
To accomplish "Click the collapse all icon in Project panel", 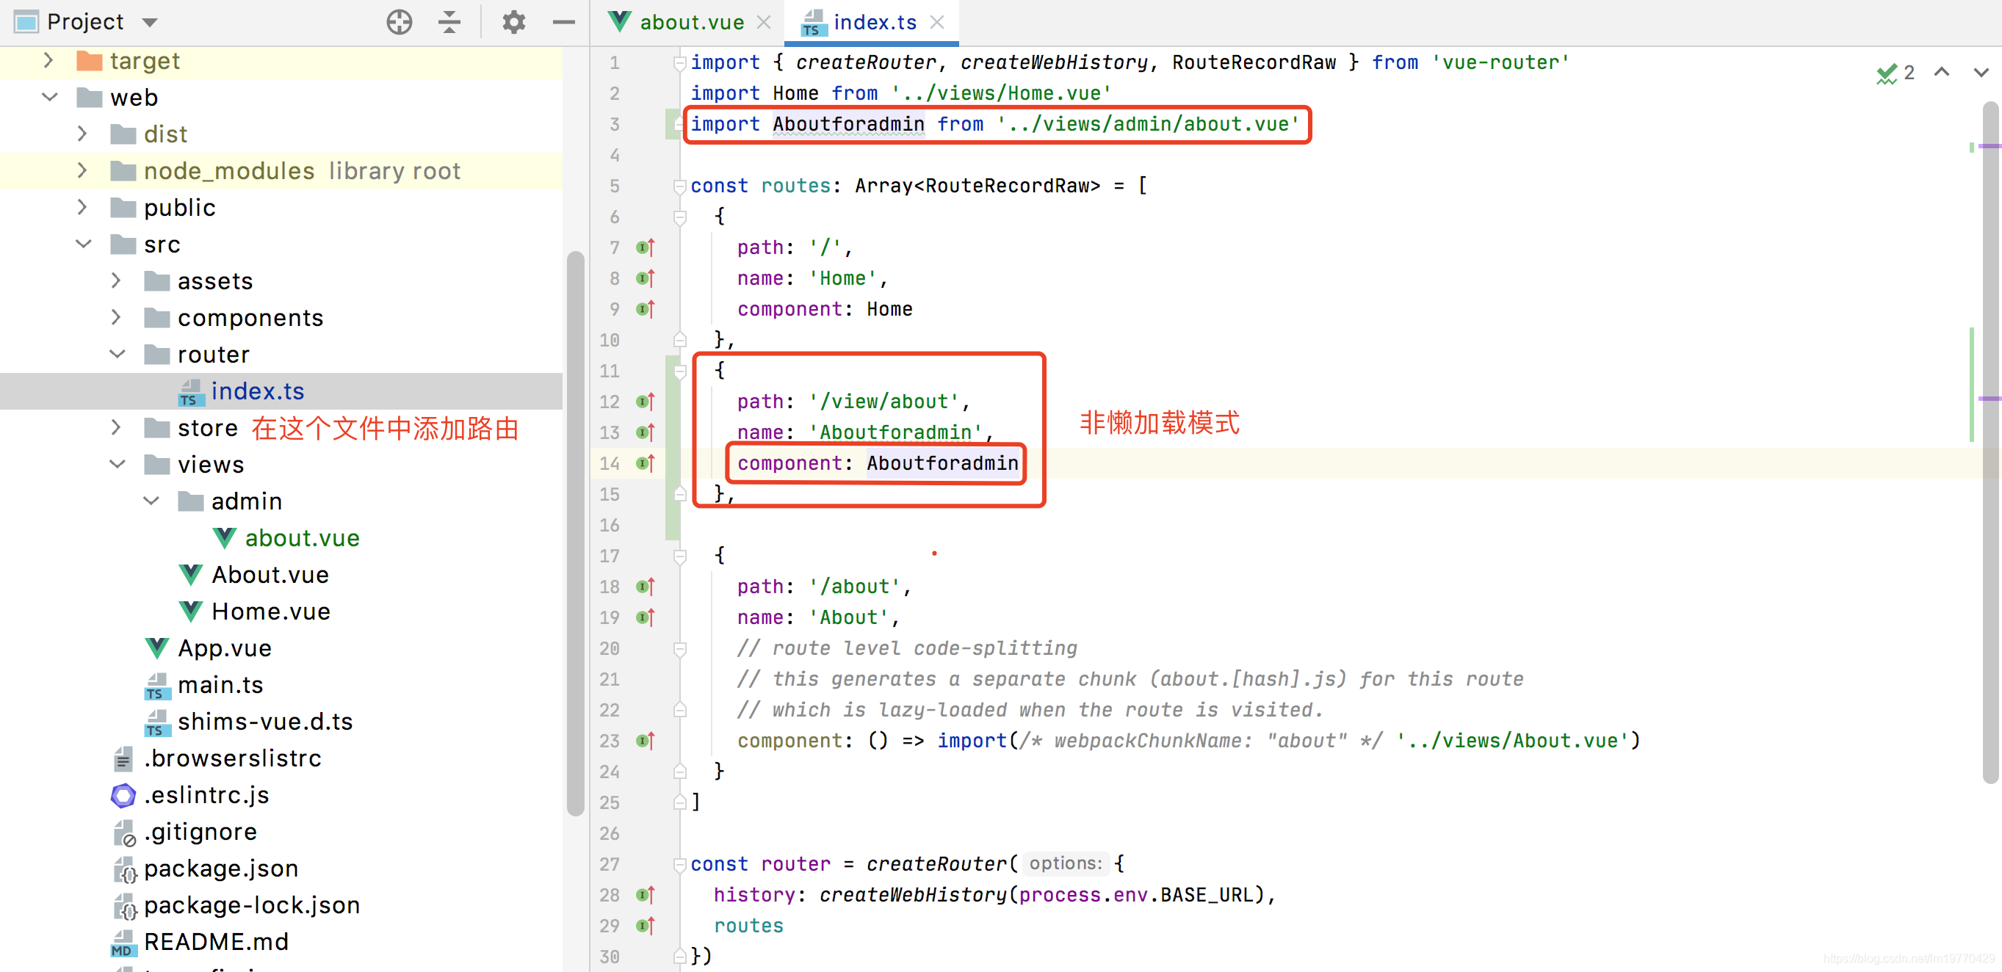I will pos(449,22).
